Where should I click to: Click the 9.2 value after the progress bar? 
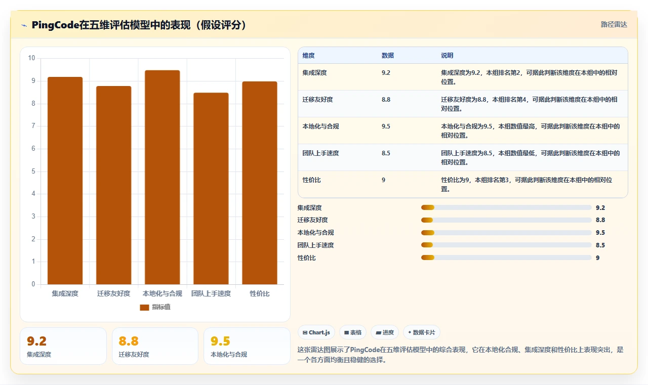point(600,207)
